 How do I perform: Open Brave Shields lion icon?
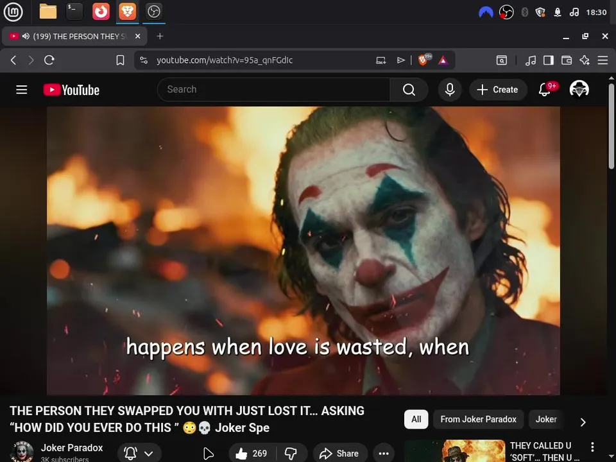click(424, 60)
